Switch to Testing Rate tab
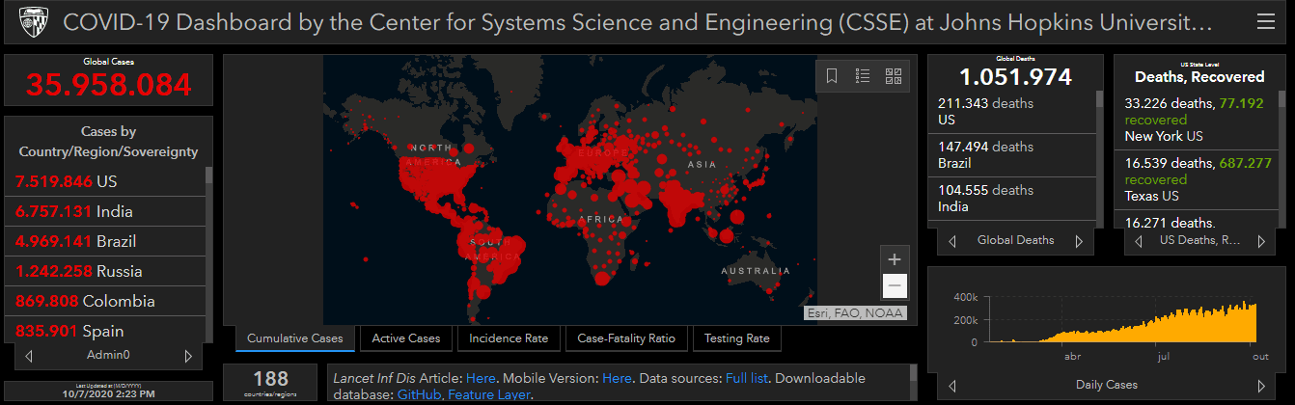Screen dimensions: 1295x405 pos(737,338)
